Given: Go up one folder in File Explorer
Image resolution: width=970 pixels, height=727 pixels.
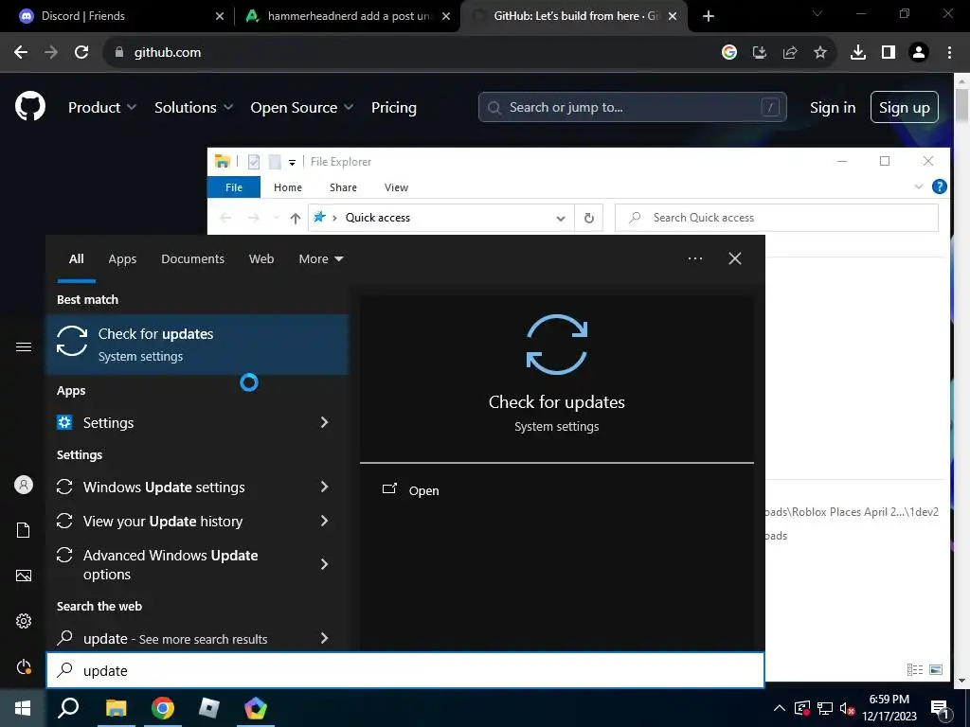Looking at the screenshot, I should [x=296, y=218].
